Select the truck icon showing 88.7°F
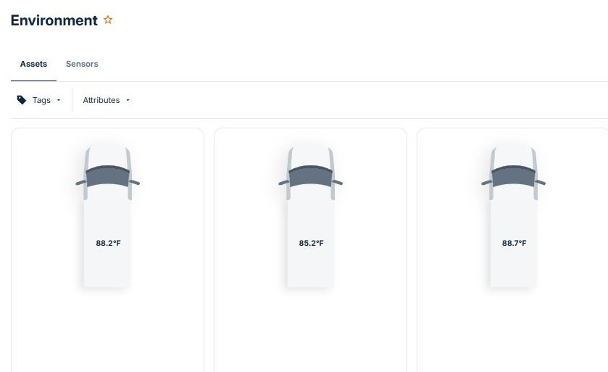Screen dimensions: 608x372 coord(513,218)
